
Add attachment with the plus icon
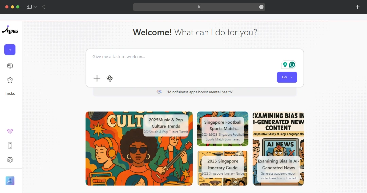click(97, 78)
